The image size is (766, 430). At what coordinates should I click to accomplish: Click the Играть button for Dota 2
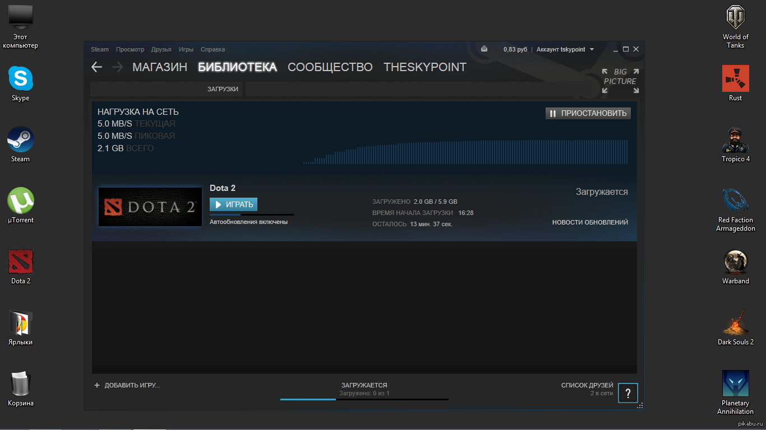tap(233, 204)
